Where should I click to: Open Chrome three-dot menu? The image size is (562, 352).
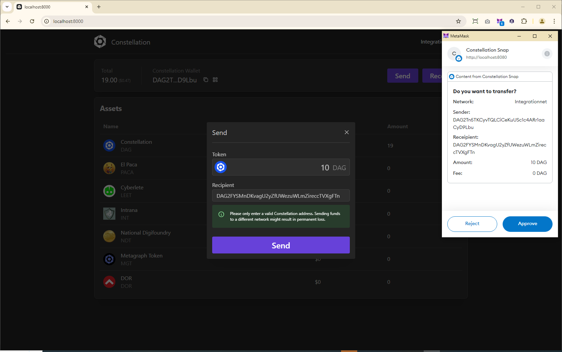click(554, 21)
